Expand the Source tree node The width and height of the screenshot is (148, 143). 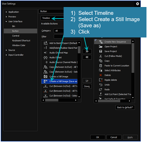coord(6,50)
